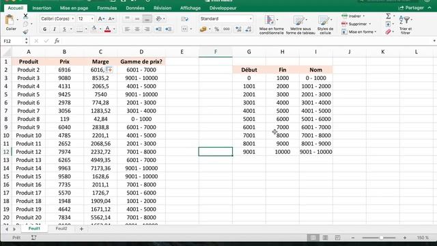This screenshot has width=437, height=246.
Task: Switch to the Insertion ribbon tab
Action: tap(42, 8)
